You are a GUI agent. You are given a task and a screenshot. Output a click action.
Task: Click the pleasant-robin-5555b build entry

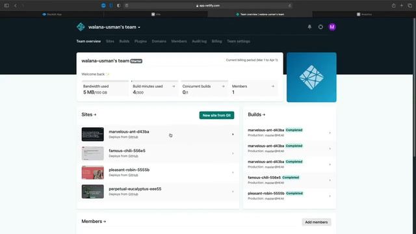pos(289,196)
